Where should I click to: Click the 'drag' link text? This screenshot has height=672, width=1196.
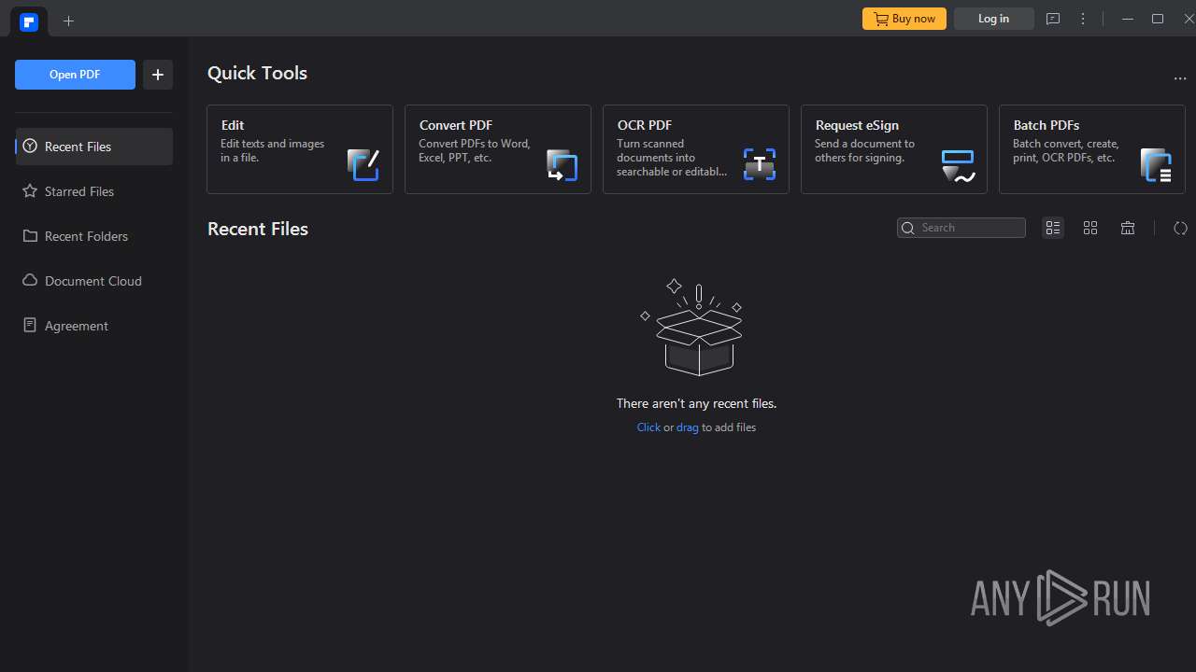(688, 427)
